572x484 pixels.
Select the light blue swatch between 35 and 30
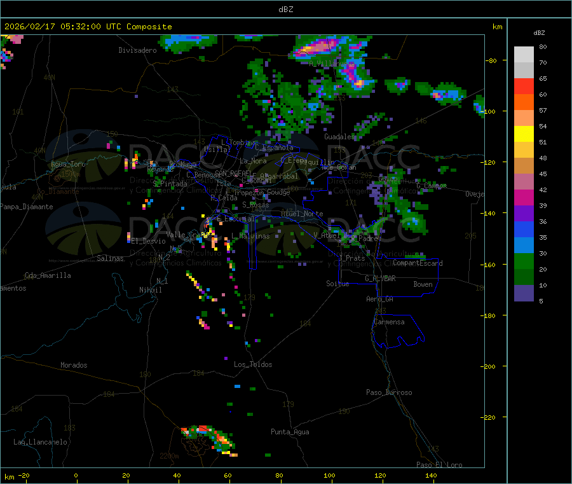tap(524, 245)
